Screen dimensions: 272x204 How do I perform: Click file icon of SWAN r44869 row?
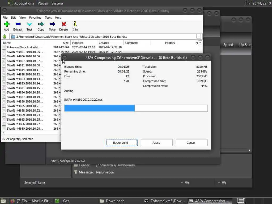(x=4, y=128)
